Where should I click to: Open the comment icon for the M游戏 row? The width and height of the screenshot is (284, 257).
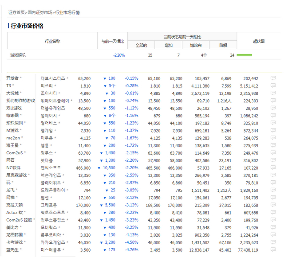[x=273, y=130]
